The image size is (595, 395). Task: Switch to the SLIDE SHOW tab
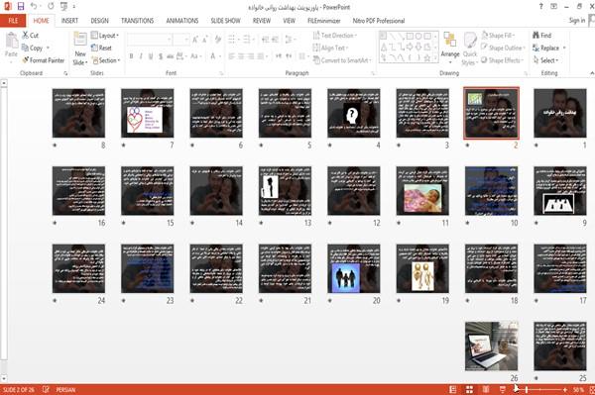click(x=226, y=21)
